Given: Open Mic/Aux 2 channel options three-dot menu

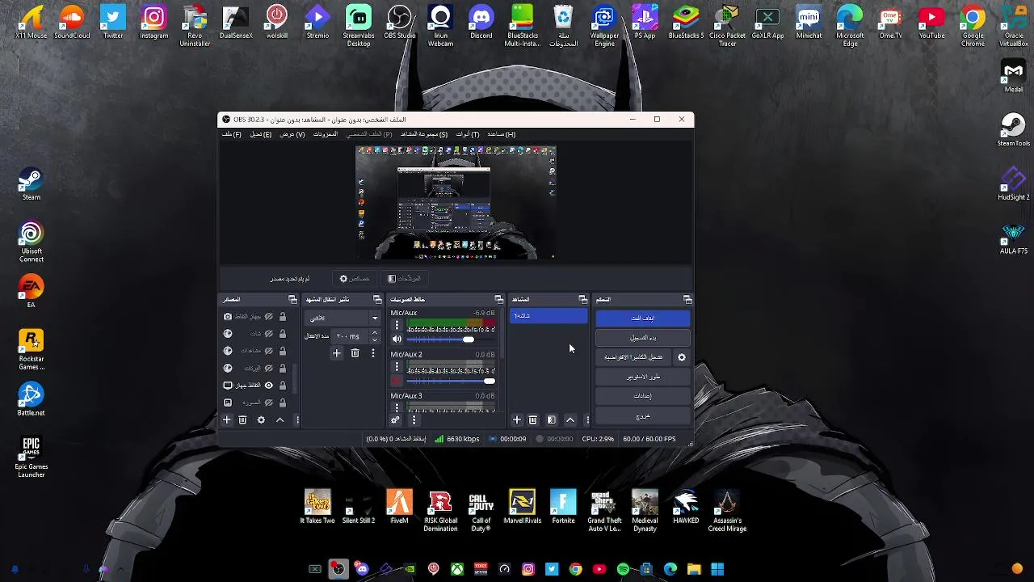Looking at the screenshot, I should pos(397,367).
